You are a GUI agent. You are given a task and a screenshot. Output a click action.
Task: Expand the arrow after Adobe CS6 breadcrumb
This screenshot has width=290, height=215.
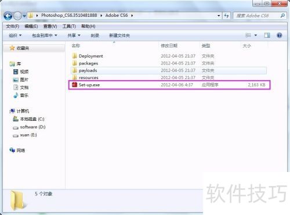132,16
